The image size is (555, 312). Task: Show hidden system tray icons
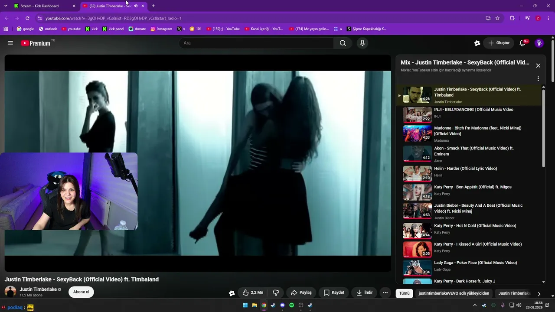[475, 305]
